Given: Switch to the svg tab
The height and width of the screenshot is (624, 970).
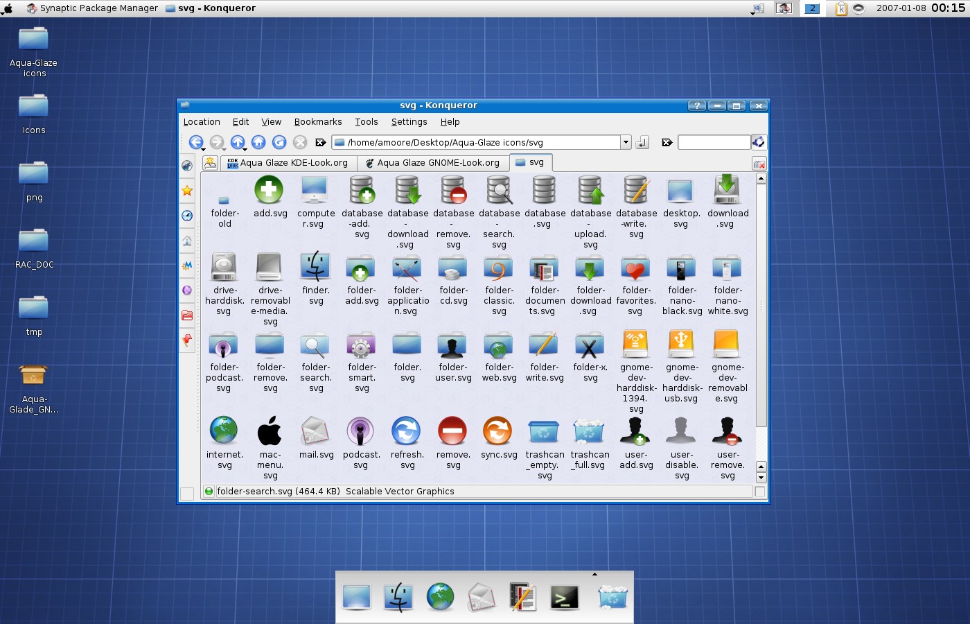Looking at the screenshot, I should coord(530,162).
